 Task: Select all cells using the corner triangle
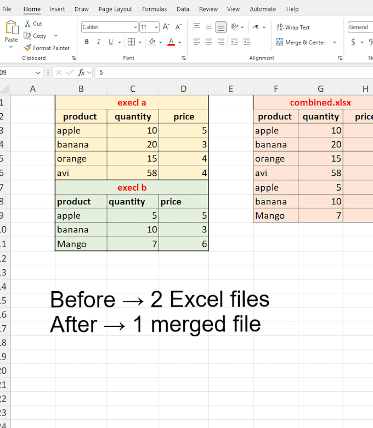(x=5, y=89)
